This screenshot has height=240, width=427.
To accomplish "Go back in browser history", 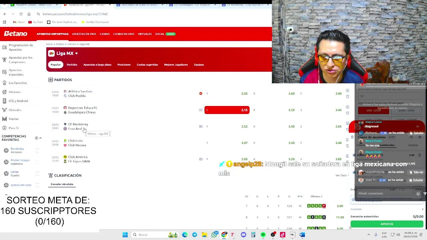I will pyautogui.click(x=5, y=14).
